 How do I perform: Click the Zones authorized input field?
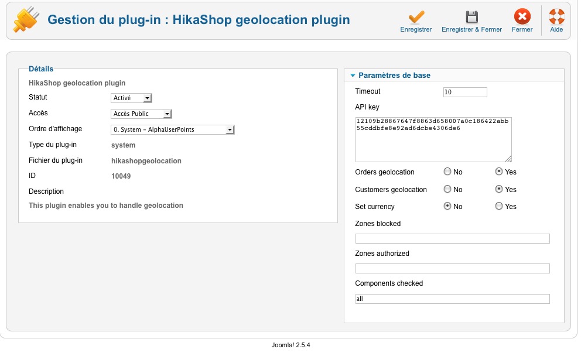point(452,268)
